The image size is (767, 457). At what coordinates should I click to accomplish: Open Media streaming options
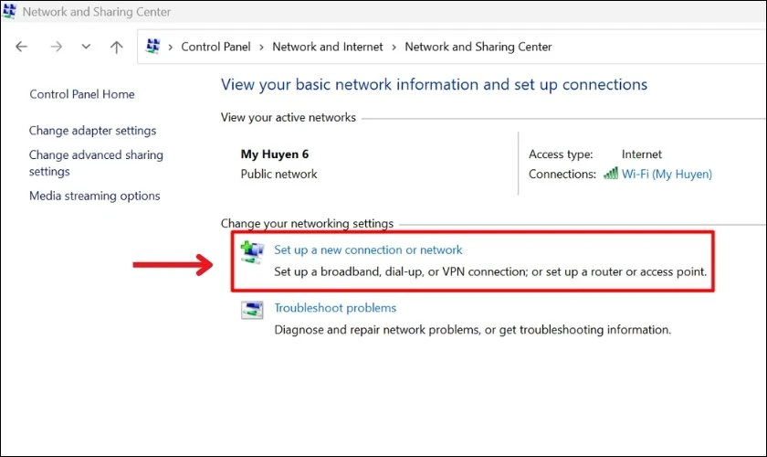click(x=94, y=196)
